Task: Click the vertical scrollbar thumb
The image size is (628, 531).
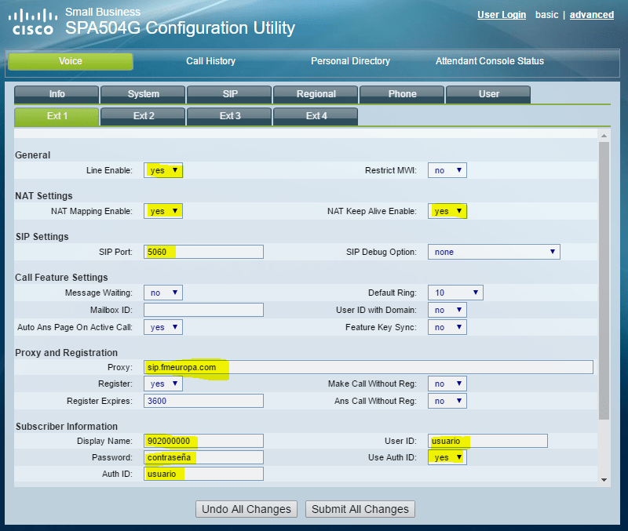Action: pos(604,280)
